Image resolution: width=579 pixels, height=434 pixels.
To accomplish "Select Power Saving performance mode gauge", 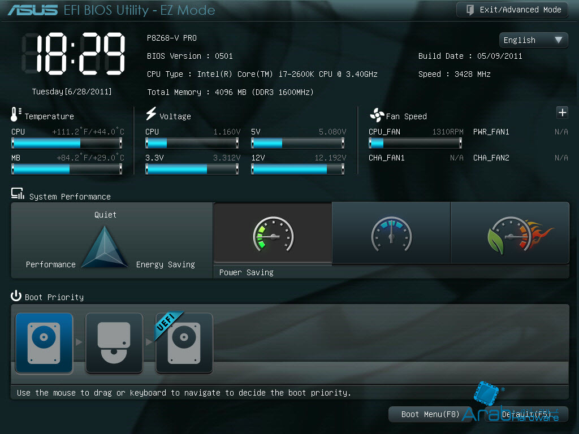I will point(273,233).
